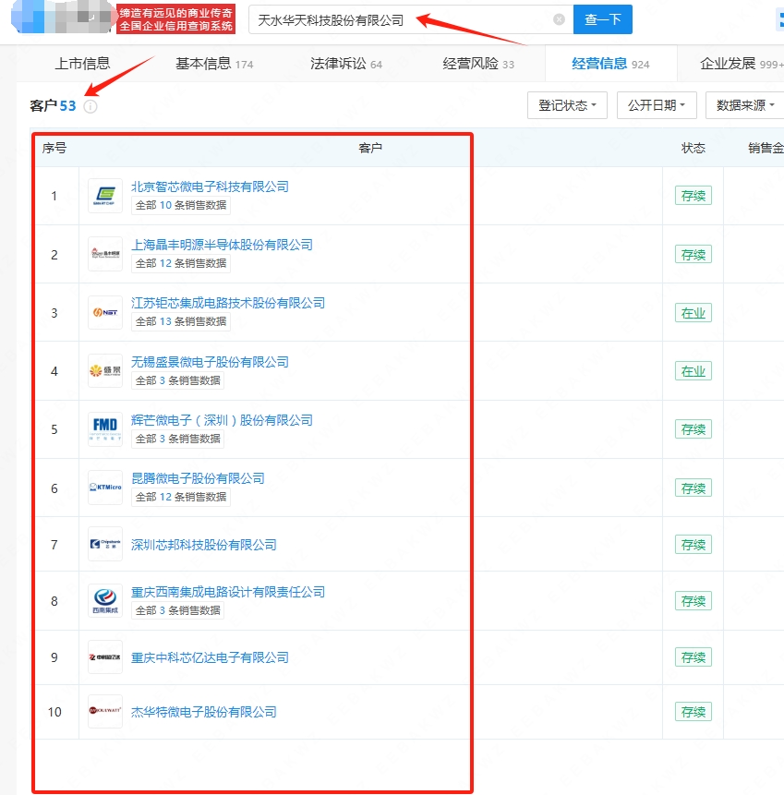View 全部 13 条销售数据 for 江苏钜芯
The width and height of the screenshot is (784, 795).
181,322
